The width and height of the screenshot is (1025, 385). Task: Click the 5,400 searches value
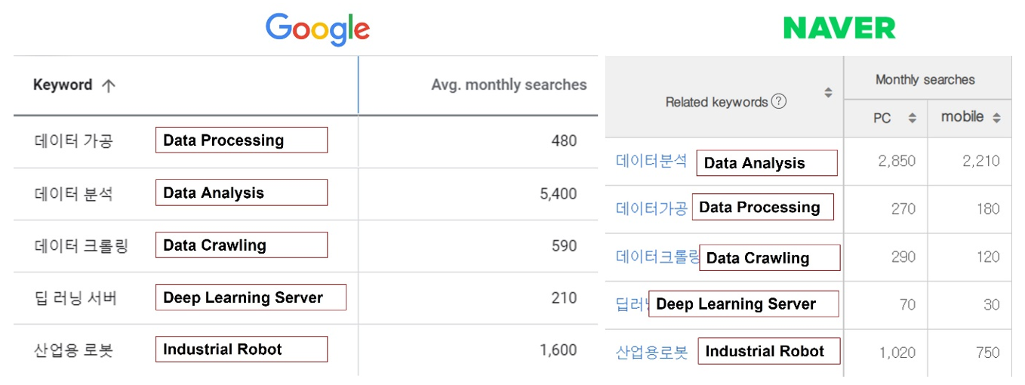click(558, 193)
